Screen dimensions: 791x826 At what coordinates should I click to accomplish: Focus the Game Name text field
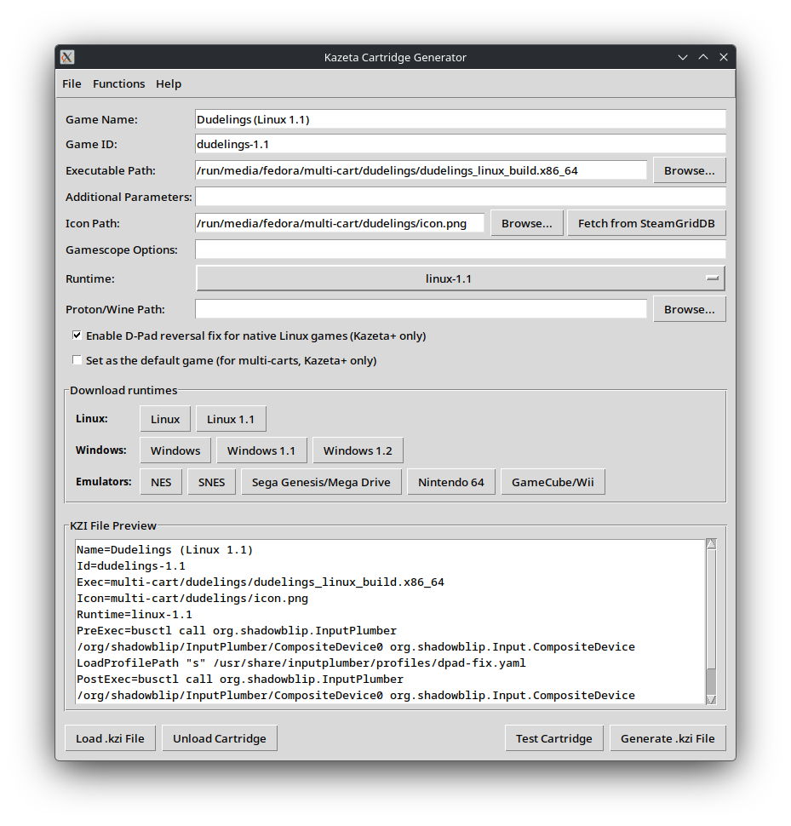pos(460,119)
